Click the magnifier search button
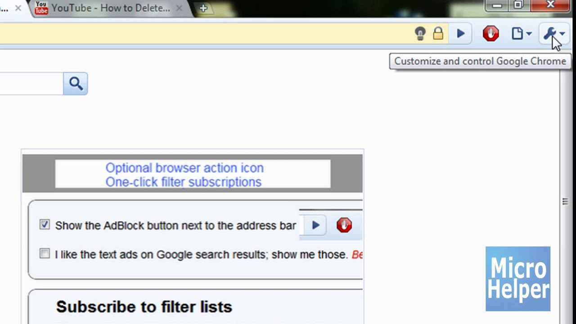Viewport: 576px width, 324px height. coord(76,84)
